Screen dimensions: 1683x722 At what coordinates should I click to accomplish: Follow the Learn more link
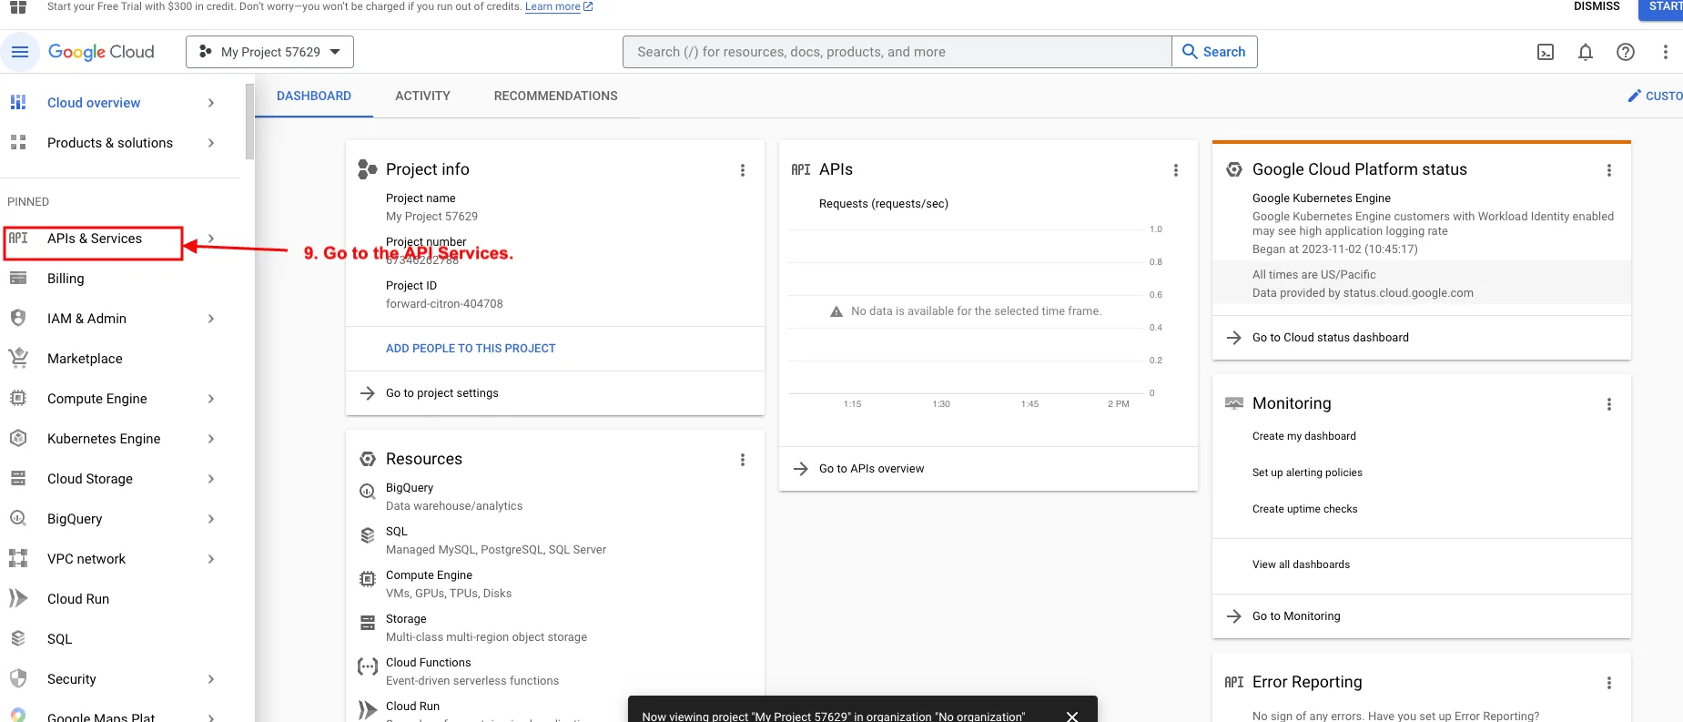(x=559, y=6)
